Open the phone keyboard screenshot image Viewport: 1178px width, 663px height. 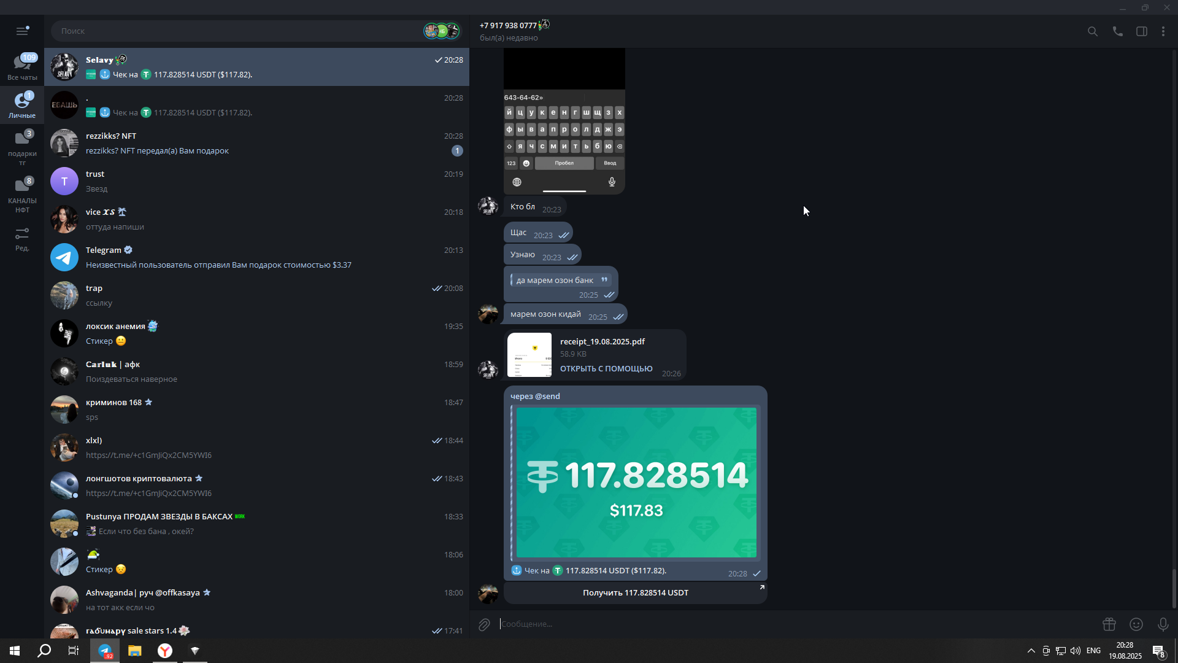point(564,121)
